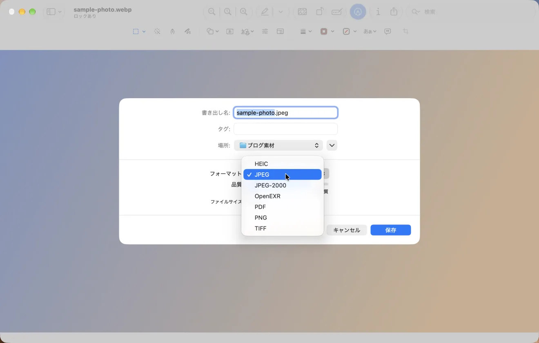The height and width of the screenshot is (343, 539).
Task: Toggle the sidebar view button
Action: (x=51, y=12)
